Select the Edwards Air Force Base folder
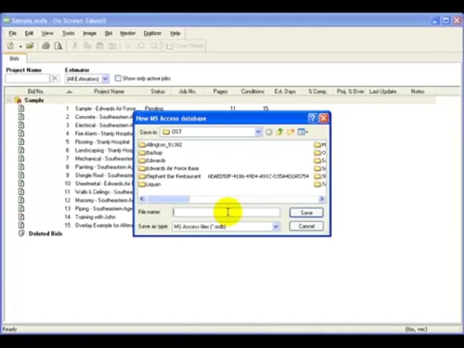The image size is (464, 348). [x=169, y=168]
